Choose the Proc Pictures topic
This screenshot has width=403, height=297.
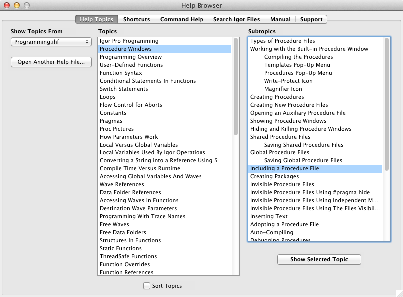point(165,129)
